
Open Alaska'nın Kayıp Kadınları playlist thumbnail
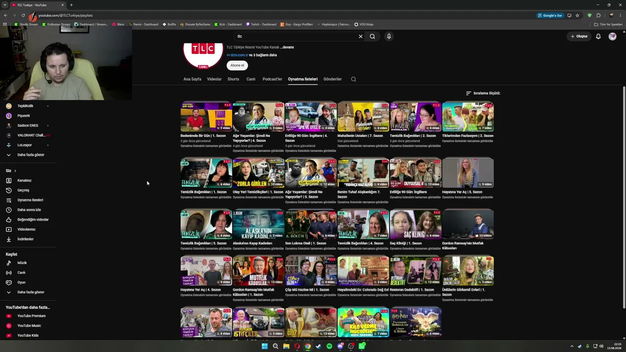click(x=259, y=224)
